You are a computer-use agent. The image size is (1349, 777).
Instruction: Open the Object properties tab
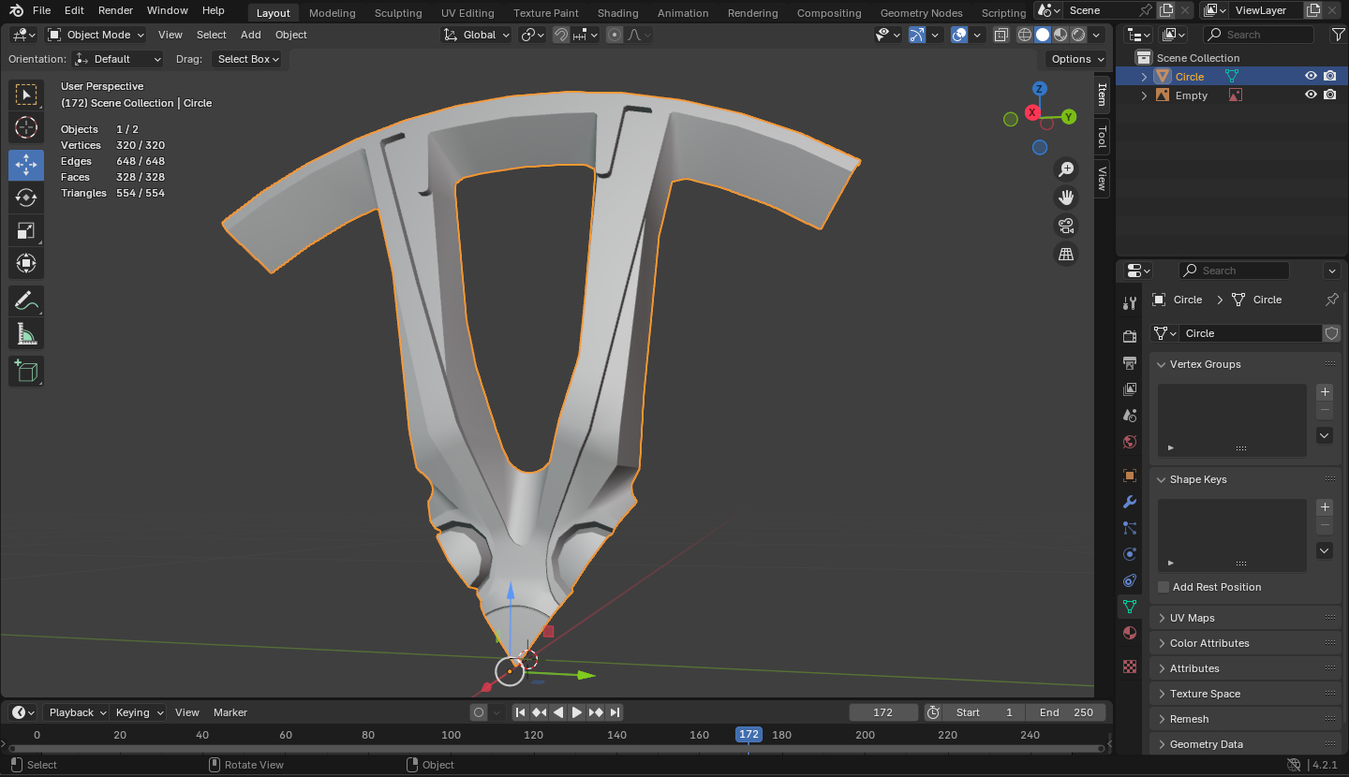[1130, 476]
